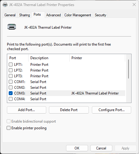Confirm changes with the OK button
This screenshot has width=139, height=154.
tap(77, 148)
